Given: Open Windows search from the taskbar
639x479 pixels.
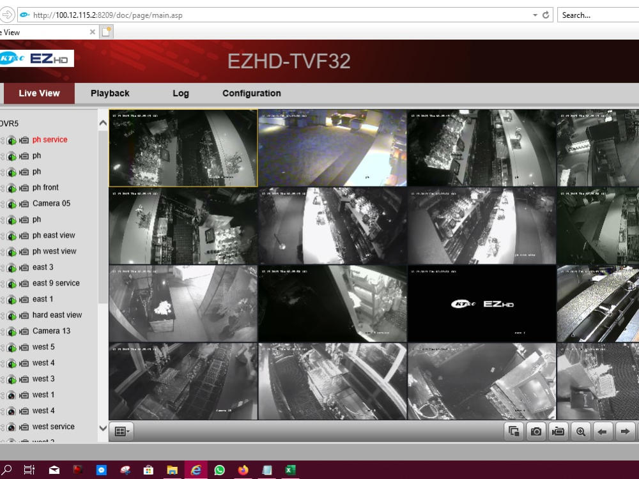Looking at the screenshot, I should pyautogui.click(x=7, y=470).
